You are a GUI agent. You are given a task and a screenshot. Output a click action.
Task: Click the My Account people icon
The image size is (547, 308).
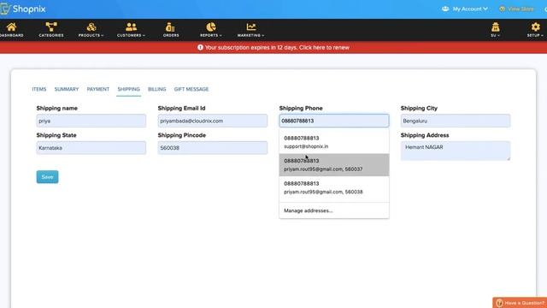click(x=445, y=9)
